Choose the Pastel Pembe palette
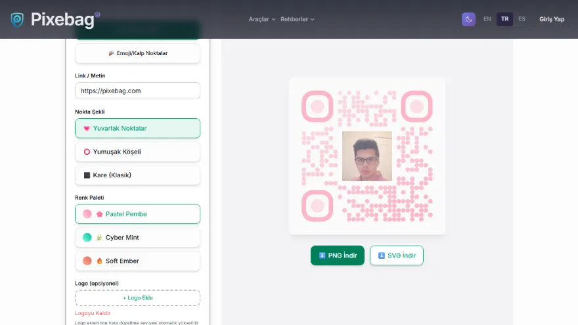 coord(137,214)
